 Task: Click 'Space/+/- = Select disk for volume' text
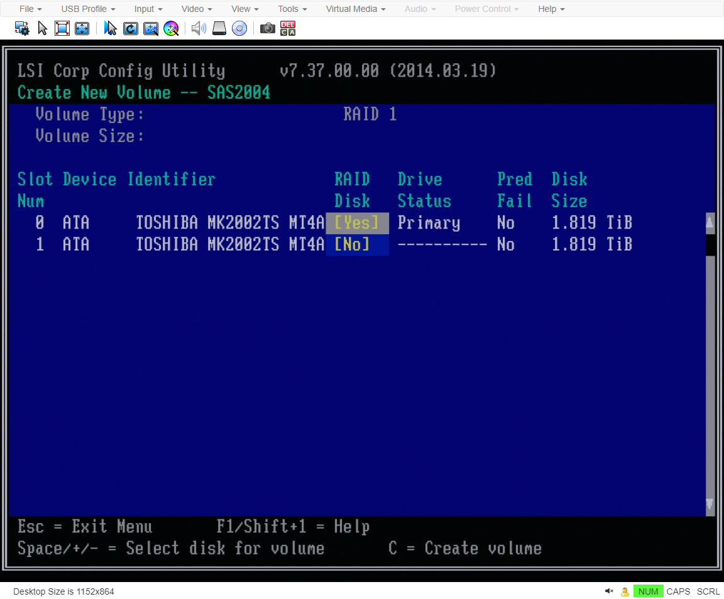pyautogui.click(x=171, y=548)
